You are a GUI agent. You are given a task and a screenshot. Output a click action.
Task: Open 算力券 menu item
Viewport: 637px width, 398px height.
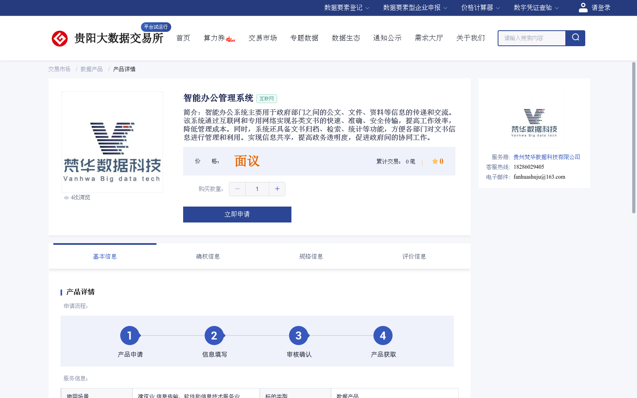pyautogui.click(x=214, y=38)
